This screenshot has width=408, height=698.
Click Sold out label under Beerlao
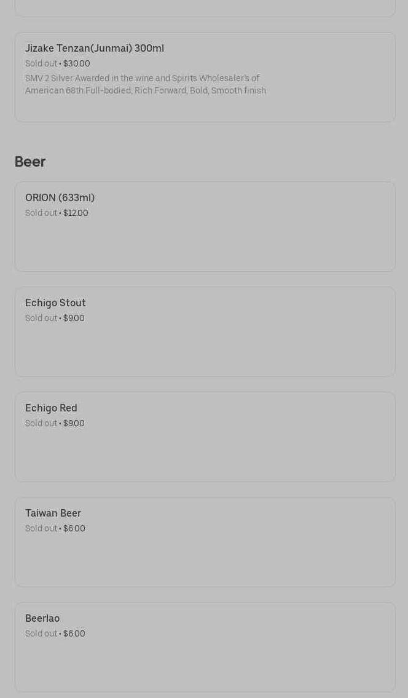coord(41,634)
